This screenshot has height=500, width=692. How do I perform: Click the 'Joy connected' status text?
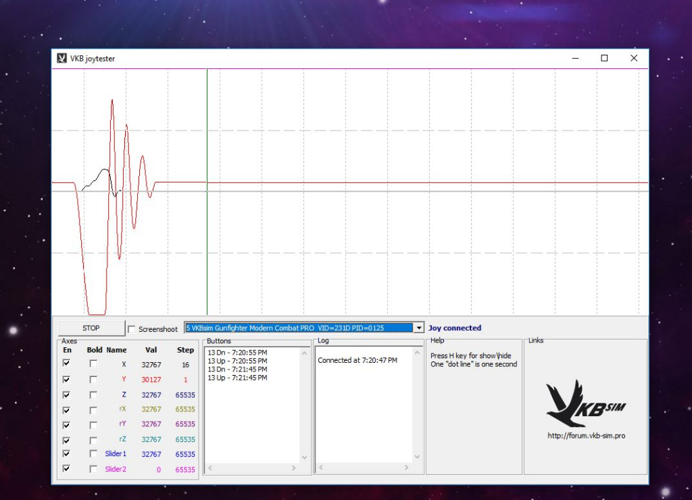(455, 328)
